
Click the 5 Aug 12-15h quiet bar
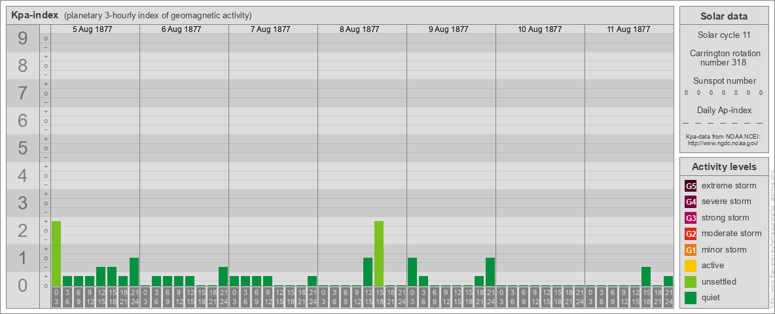[101, 277]
